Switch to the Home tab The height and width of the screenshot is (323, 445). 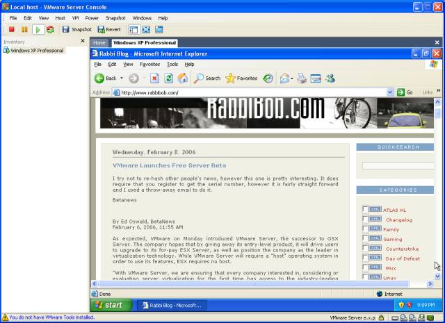click(99, 42)
